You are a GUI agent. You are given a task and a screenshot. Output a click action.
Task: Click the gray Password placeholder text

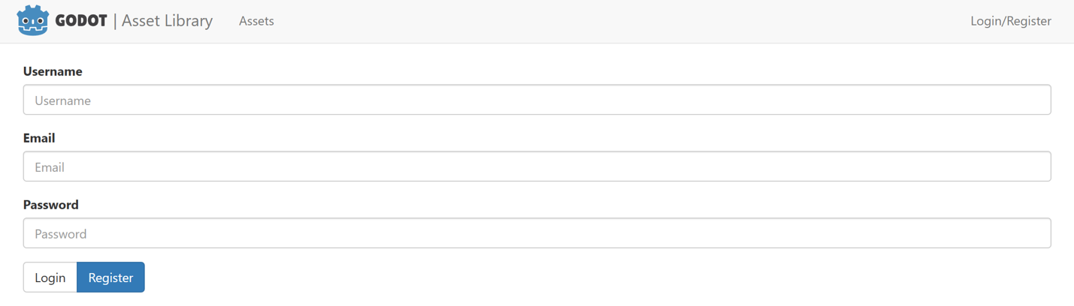(60, 234)
